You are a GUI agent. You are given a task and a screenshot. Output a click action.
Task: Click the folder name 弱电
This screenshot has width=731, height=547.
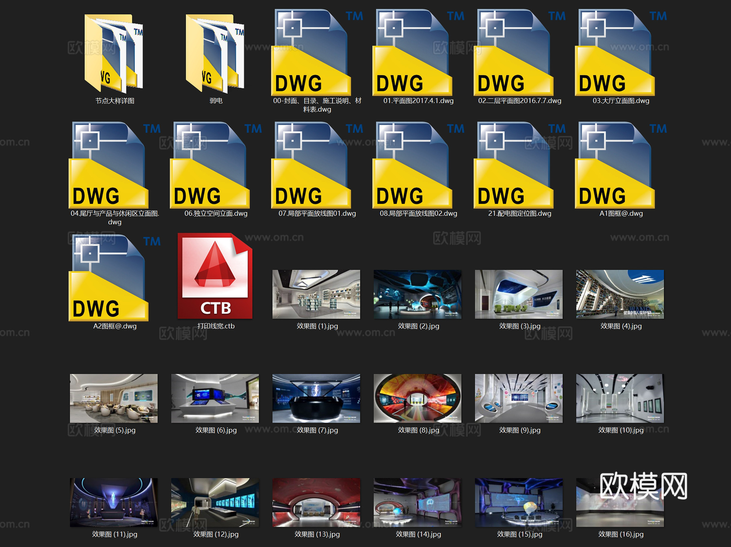[x=216, y=101]
